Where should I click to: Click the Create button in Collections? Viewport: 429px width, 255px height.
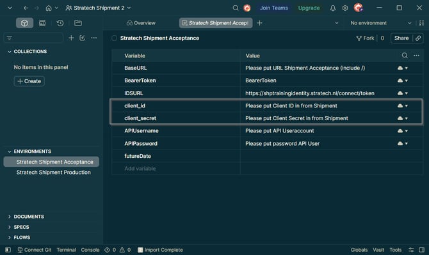[x=29, y=81]
